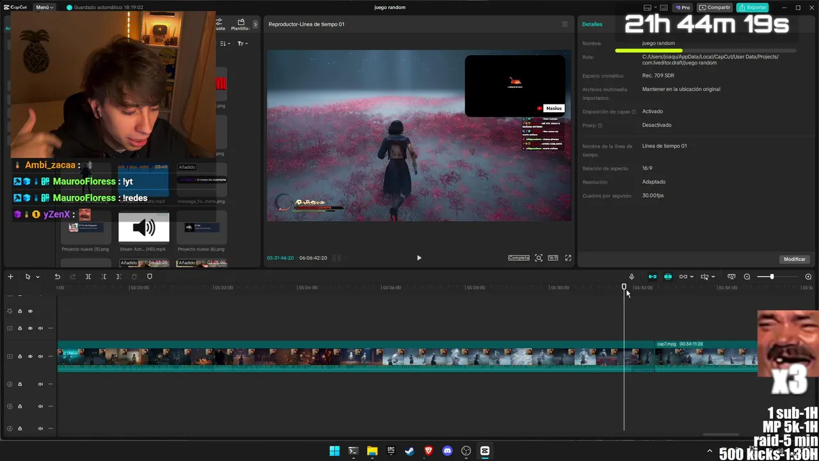Adjust the timeline zoom slider

[772, 277]
